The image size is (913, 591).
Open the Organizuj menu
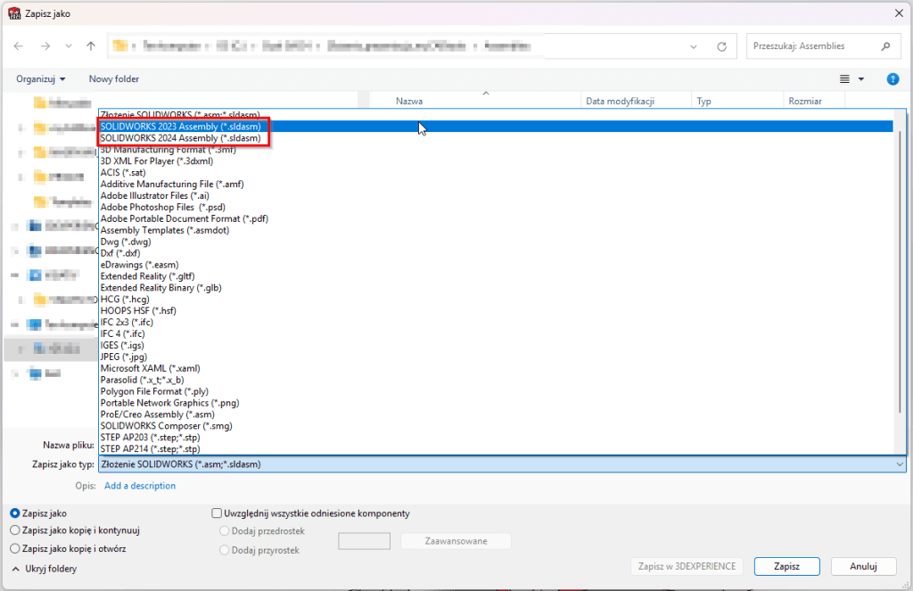(41, 79)
